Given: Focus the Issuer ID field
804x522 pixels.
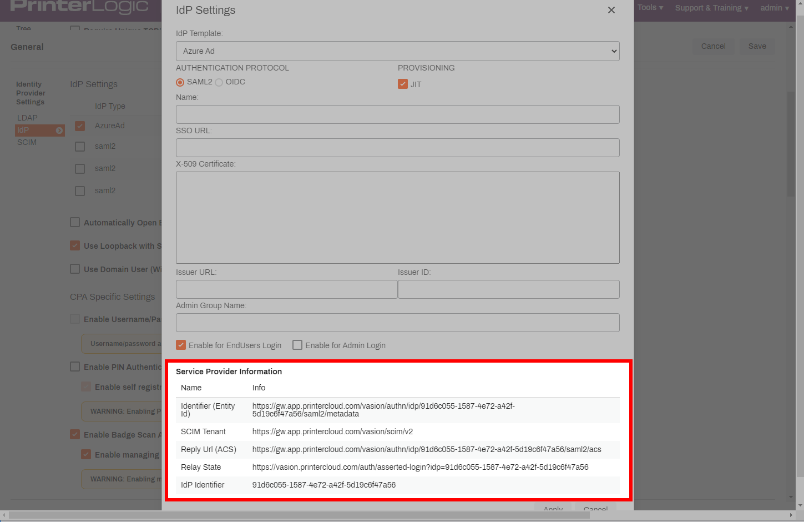Looking at the screenshot, I should coord(508,289).
